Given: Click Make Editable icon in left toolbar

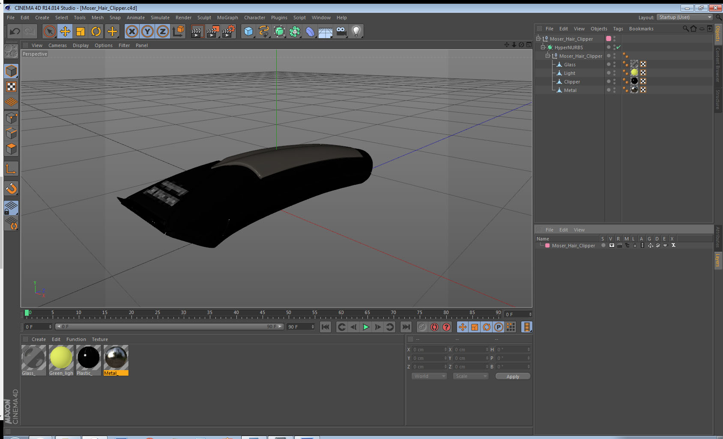Looking at the screenshot, I should click(x=11, y=51).
